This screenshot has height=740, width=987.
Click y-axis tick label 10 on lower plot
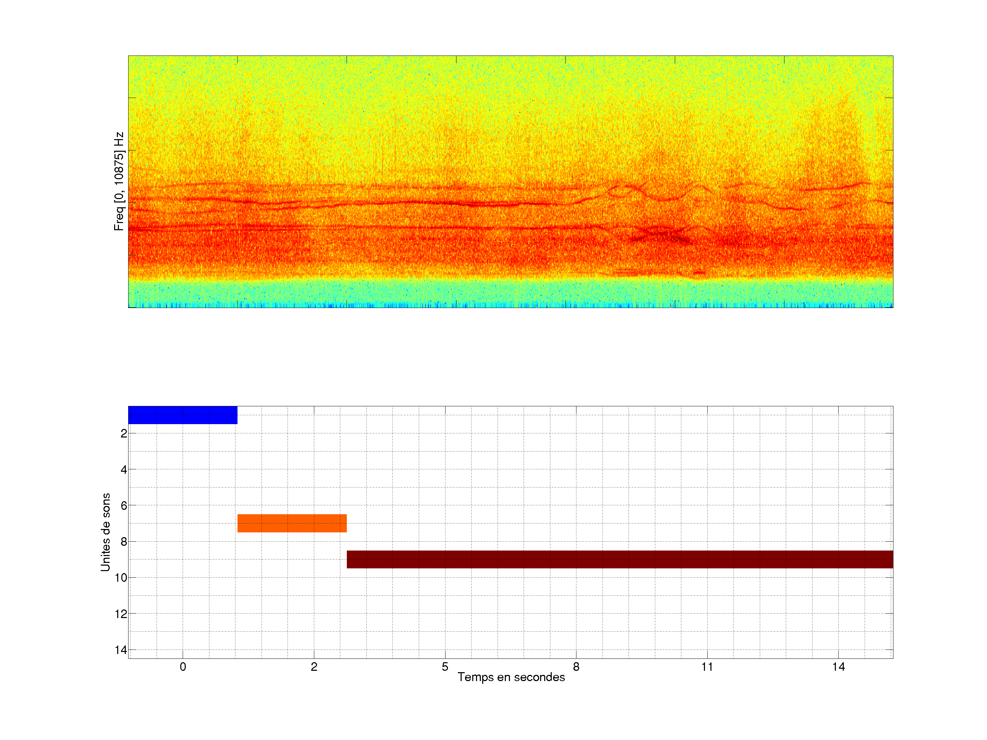tap(121, 578)
